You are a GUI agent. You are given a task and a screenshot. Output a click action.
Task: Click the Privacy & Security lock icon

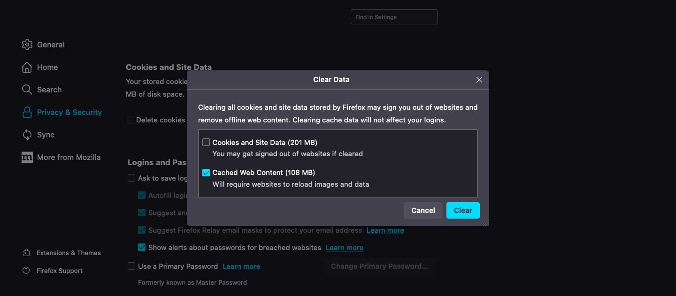pos(27,112)
